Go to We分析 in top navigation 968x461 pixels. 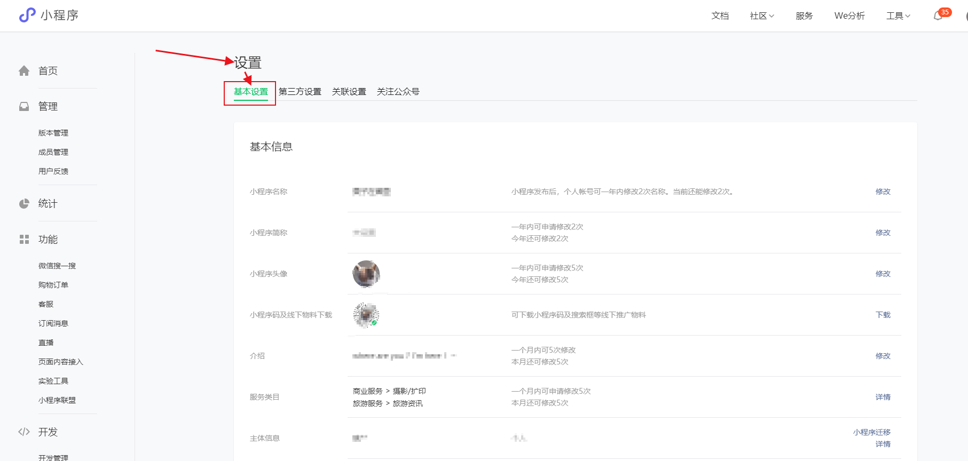(849, 16)
